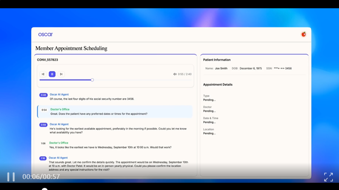
Task: Click the earliest available appointment message
Action: [x=118, y=130]
